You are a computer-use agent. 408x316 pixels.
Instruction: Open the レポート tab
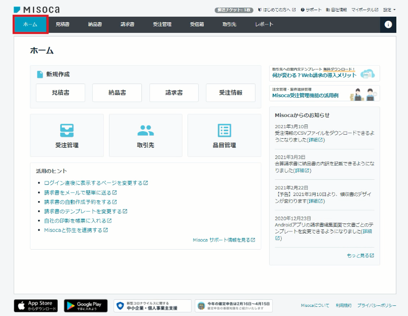[x=264, y=24]
